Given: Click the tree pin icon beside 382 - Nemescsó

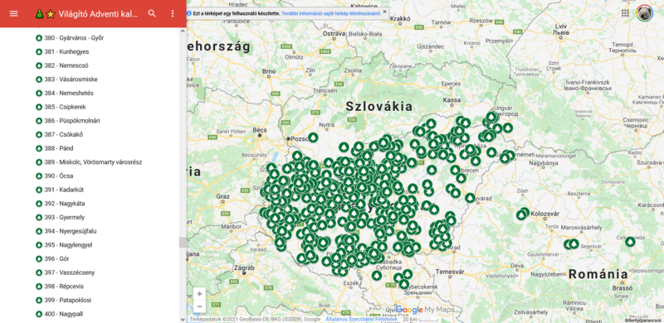Looking at the screenshot, I should (x=39, y=65).
